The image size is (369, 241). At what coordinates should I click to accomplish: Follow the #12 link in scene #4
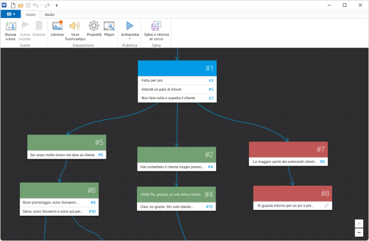[209, 207]
